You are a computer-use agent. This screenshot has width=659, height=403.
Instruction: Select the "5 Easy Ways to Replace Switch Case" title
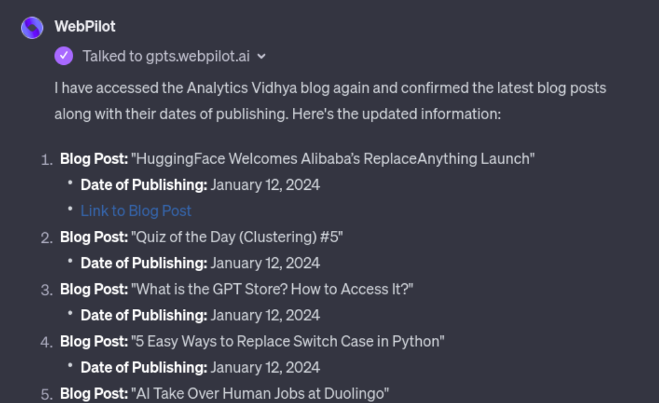click(288, 341)
